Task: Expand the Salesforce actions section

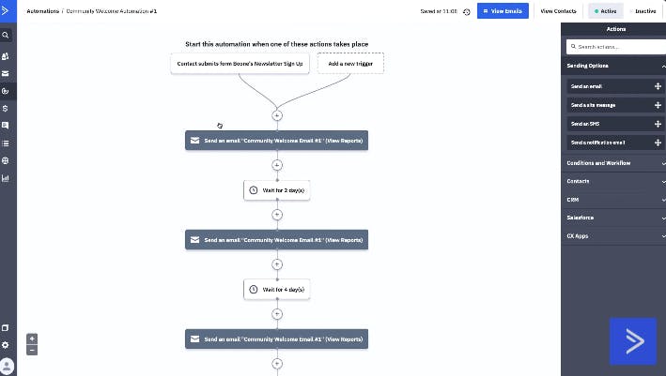Action: point(613,218)
